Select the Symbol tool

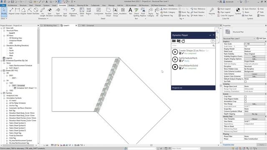pyautogui.click(x=238, y=11)
